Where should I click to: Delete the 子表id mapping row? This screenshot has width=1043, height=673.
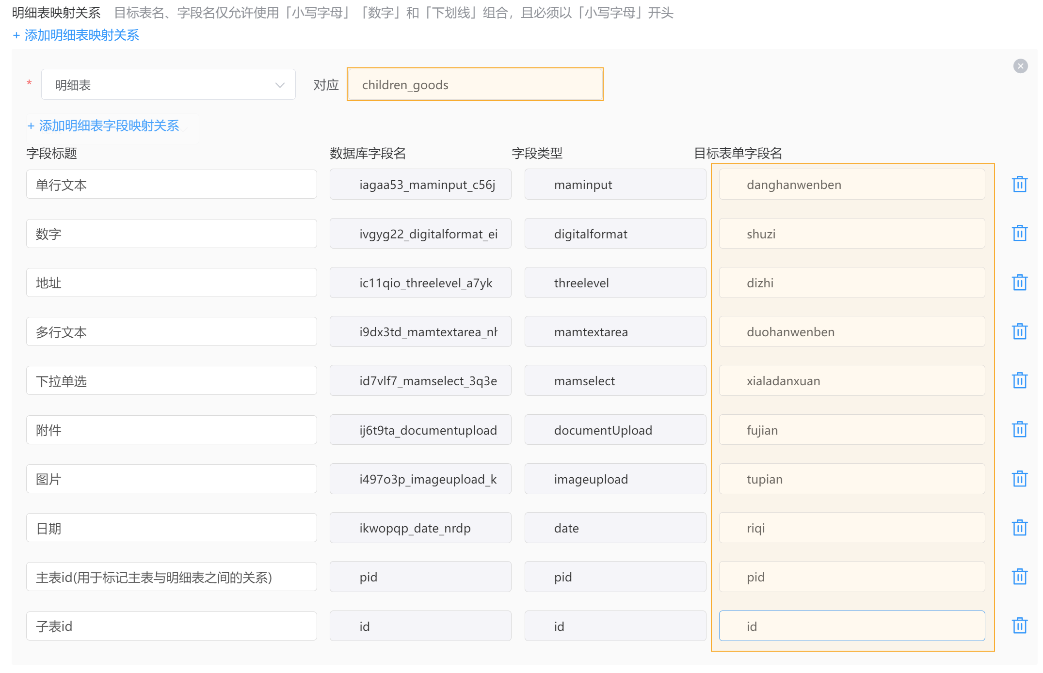[x=1019, y=626]
